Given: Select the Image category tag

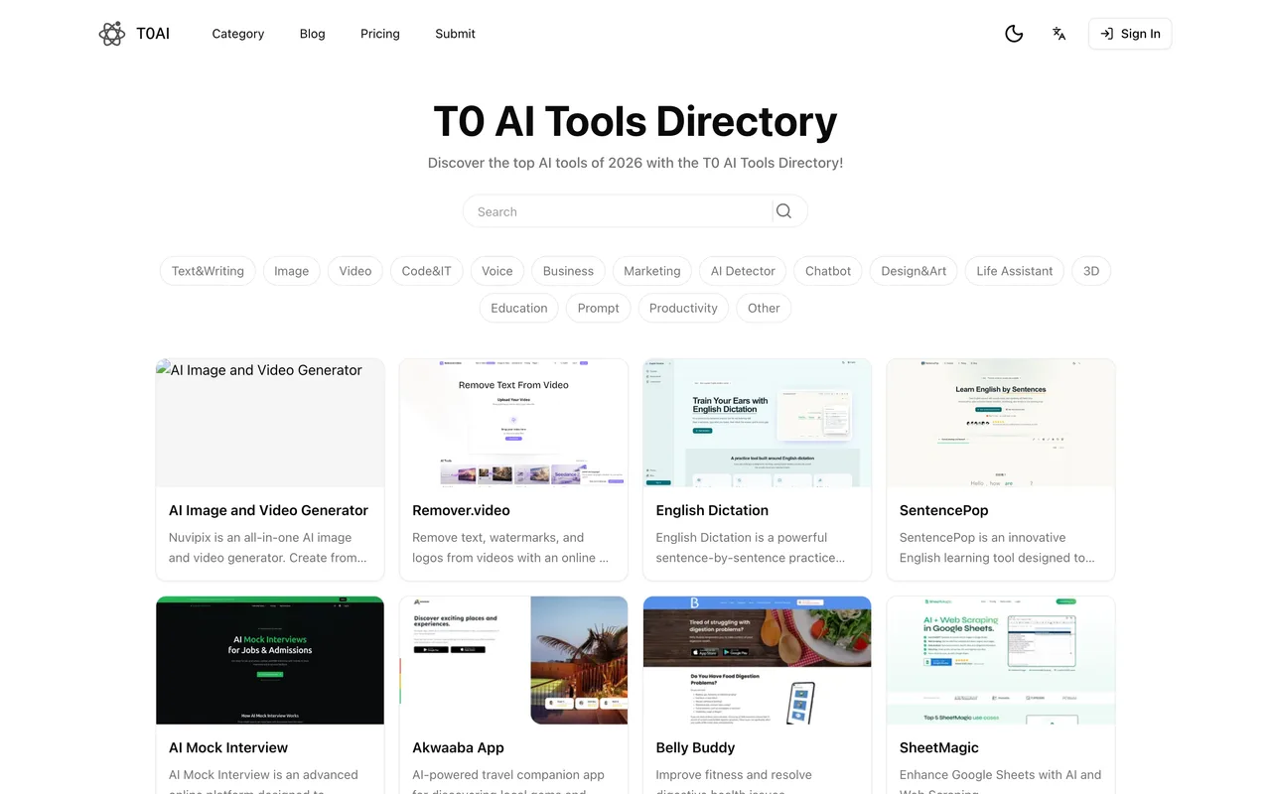Looking at the screenshot, I should point(292,271).
